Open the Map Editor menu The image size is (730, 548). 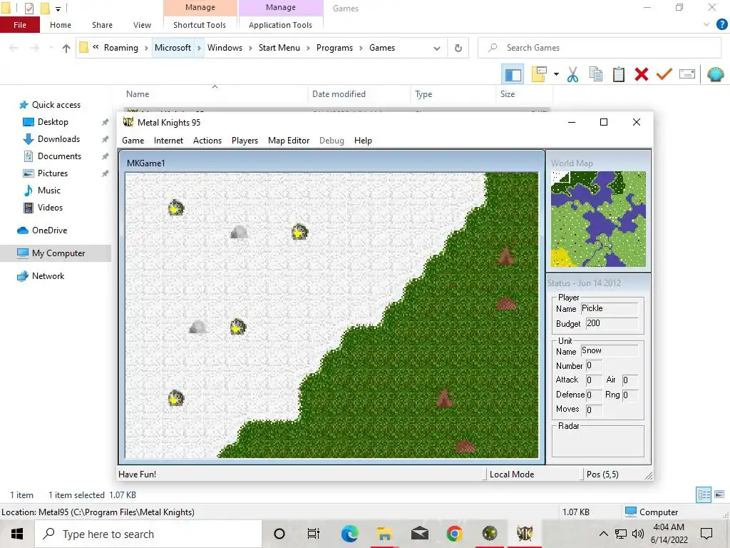289,141
